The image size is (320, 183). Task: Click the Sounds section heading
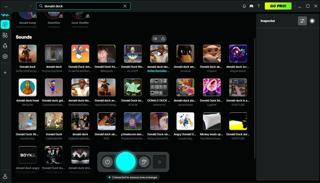24,37
